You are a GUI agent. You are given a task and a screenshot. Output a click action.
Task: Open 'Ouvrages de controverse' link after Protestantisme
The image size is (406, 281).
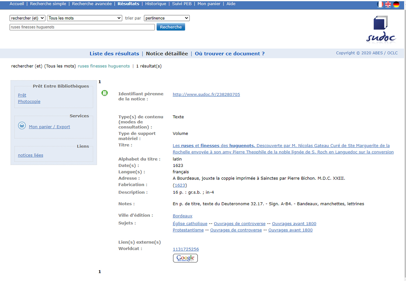click(236, 230)
